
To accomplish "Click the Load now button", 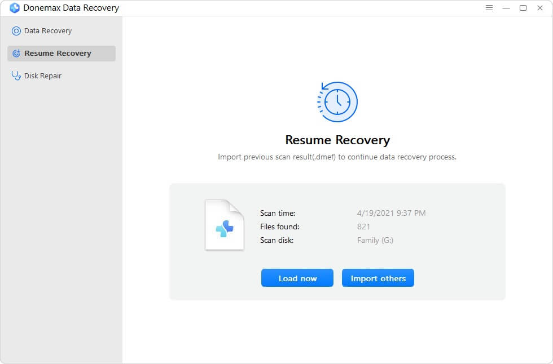I will pos(297,278).
